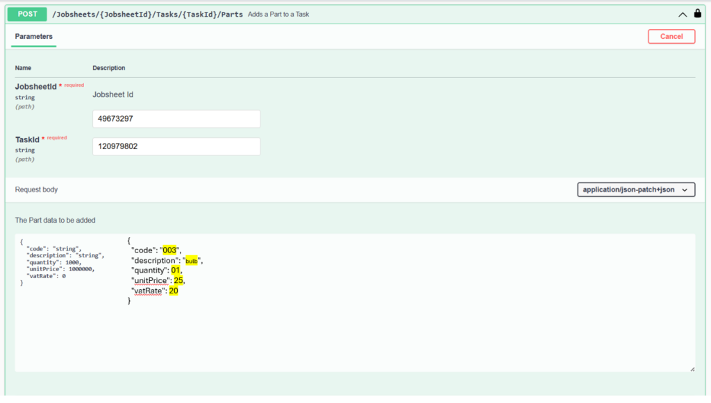Focus the JobsheetId input containing 49673297
Screen dimensions: 711x403
[176, 119]
